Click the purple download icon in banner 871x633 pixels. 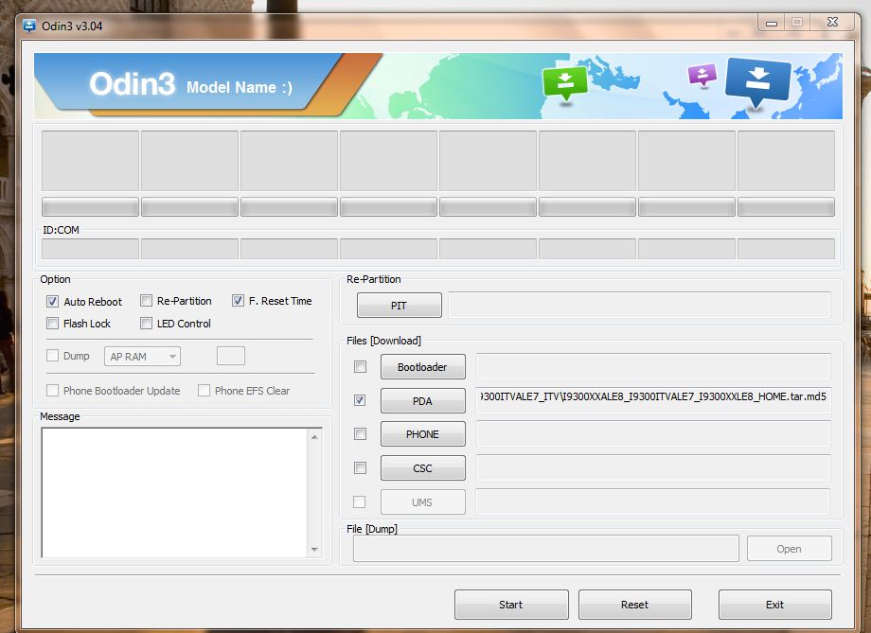(702, 76)
